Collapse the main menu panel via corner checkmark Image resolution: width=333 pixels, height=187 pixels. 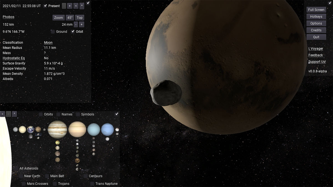(330, 3)
